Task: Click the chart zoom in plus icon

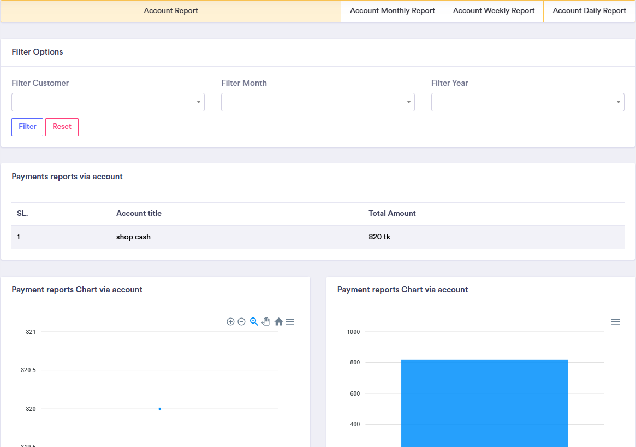Action: 230,321
